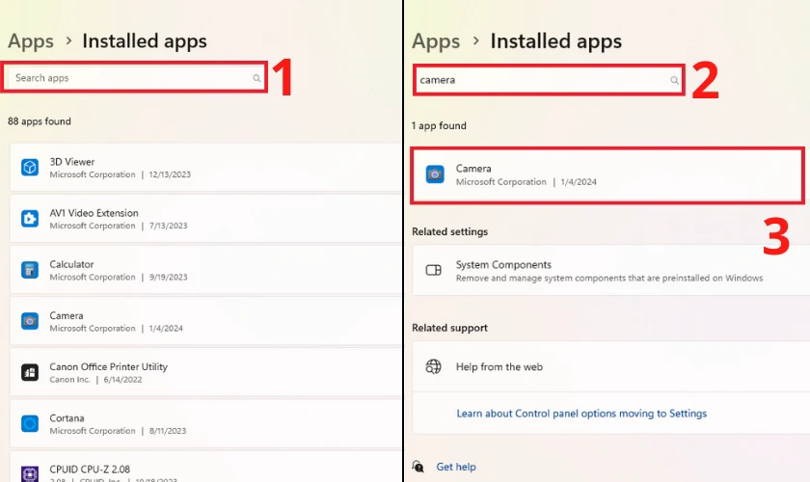This screenshot has width=810, height=482.
Task: Select Canon Office Printer Utility name
Action: coord(108,366)
